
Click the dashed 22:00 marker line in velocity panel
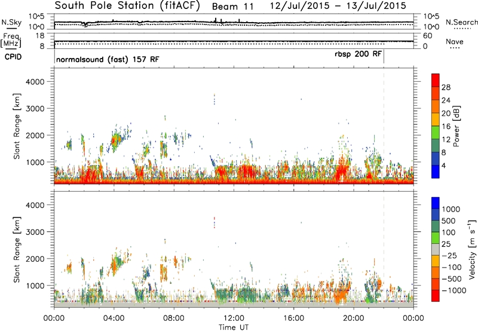pyautogui.click(x=384, y=250)
